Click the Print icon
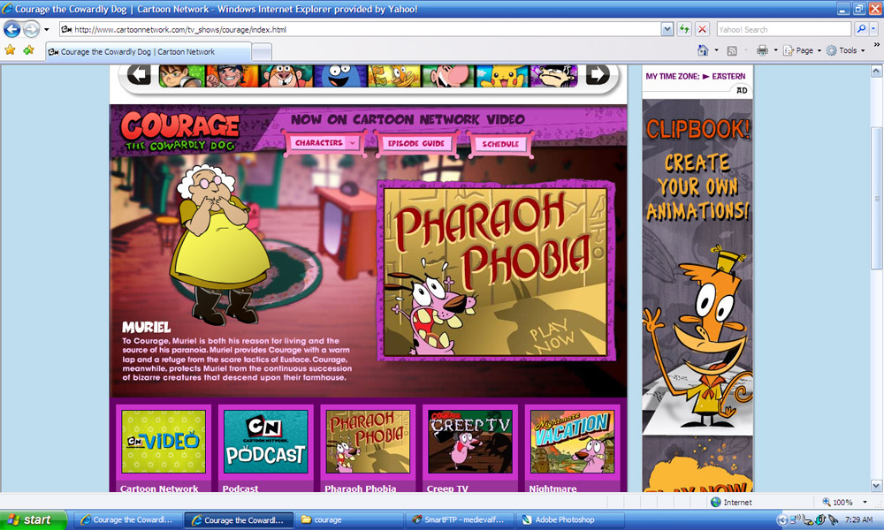This screenshot has width=884, height=530. click(762, 50)
